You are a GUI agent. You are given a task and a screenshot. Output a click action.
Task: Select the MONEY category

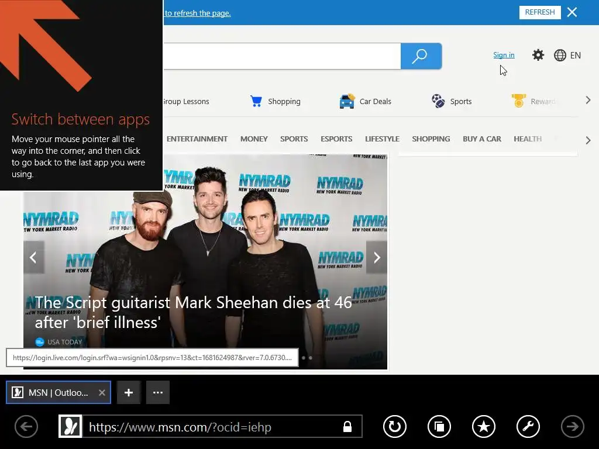point(254,139)
